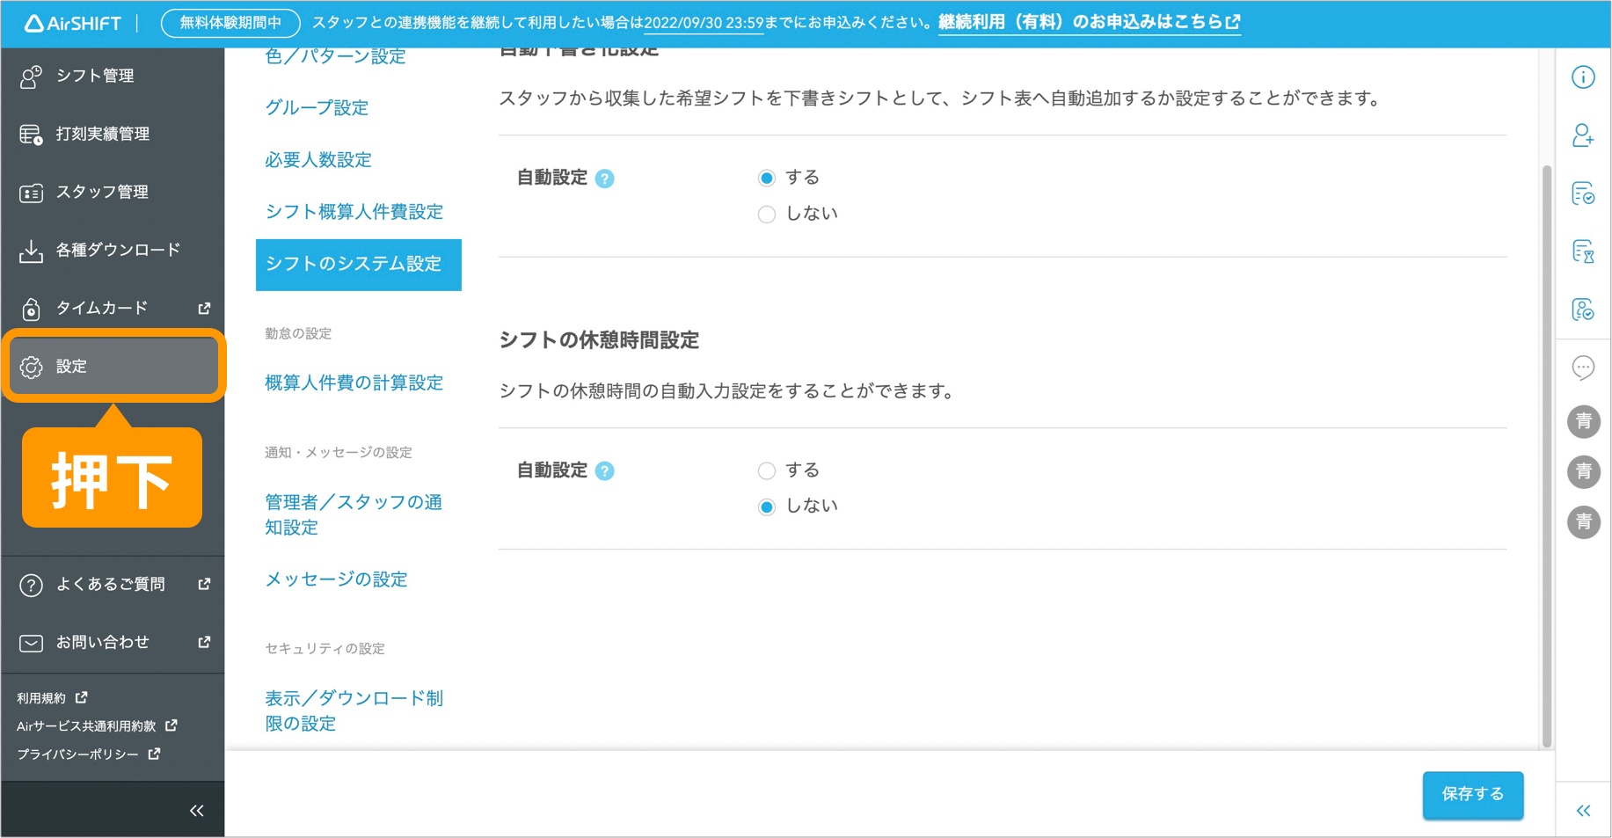1612x838 pixels.
Task: Open 打刻実績管理 in the sidebar
Action: [x=102, y=135]
